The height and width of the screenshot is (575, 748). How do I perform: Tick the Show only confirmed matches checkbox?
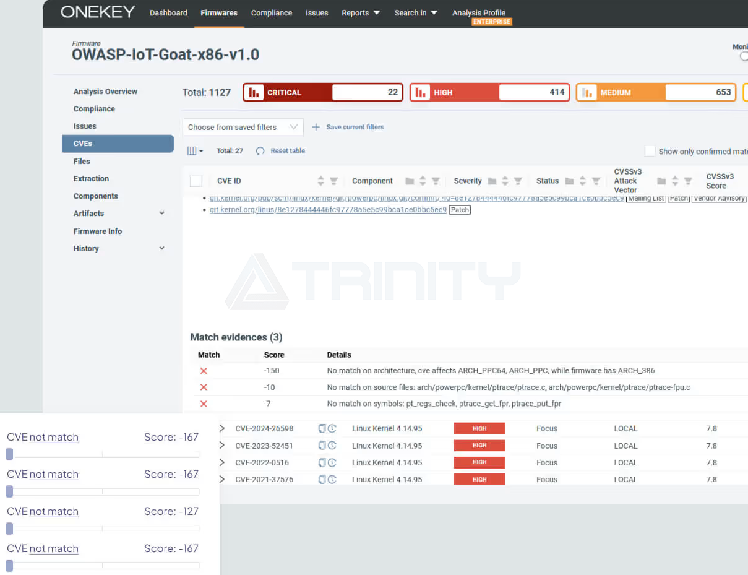650,151
